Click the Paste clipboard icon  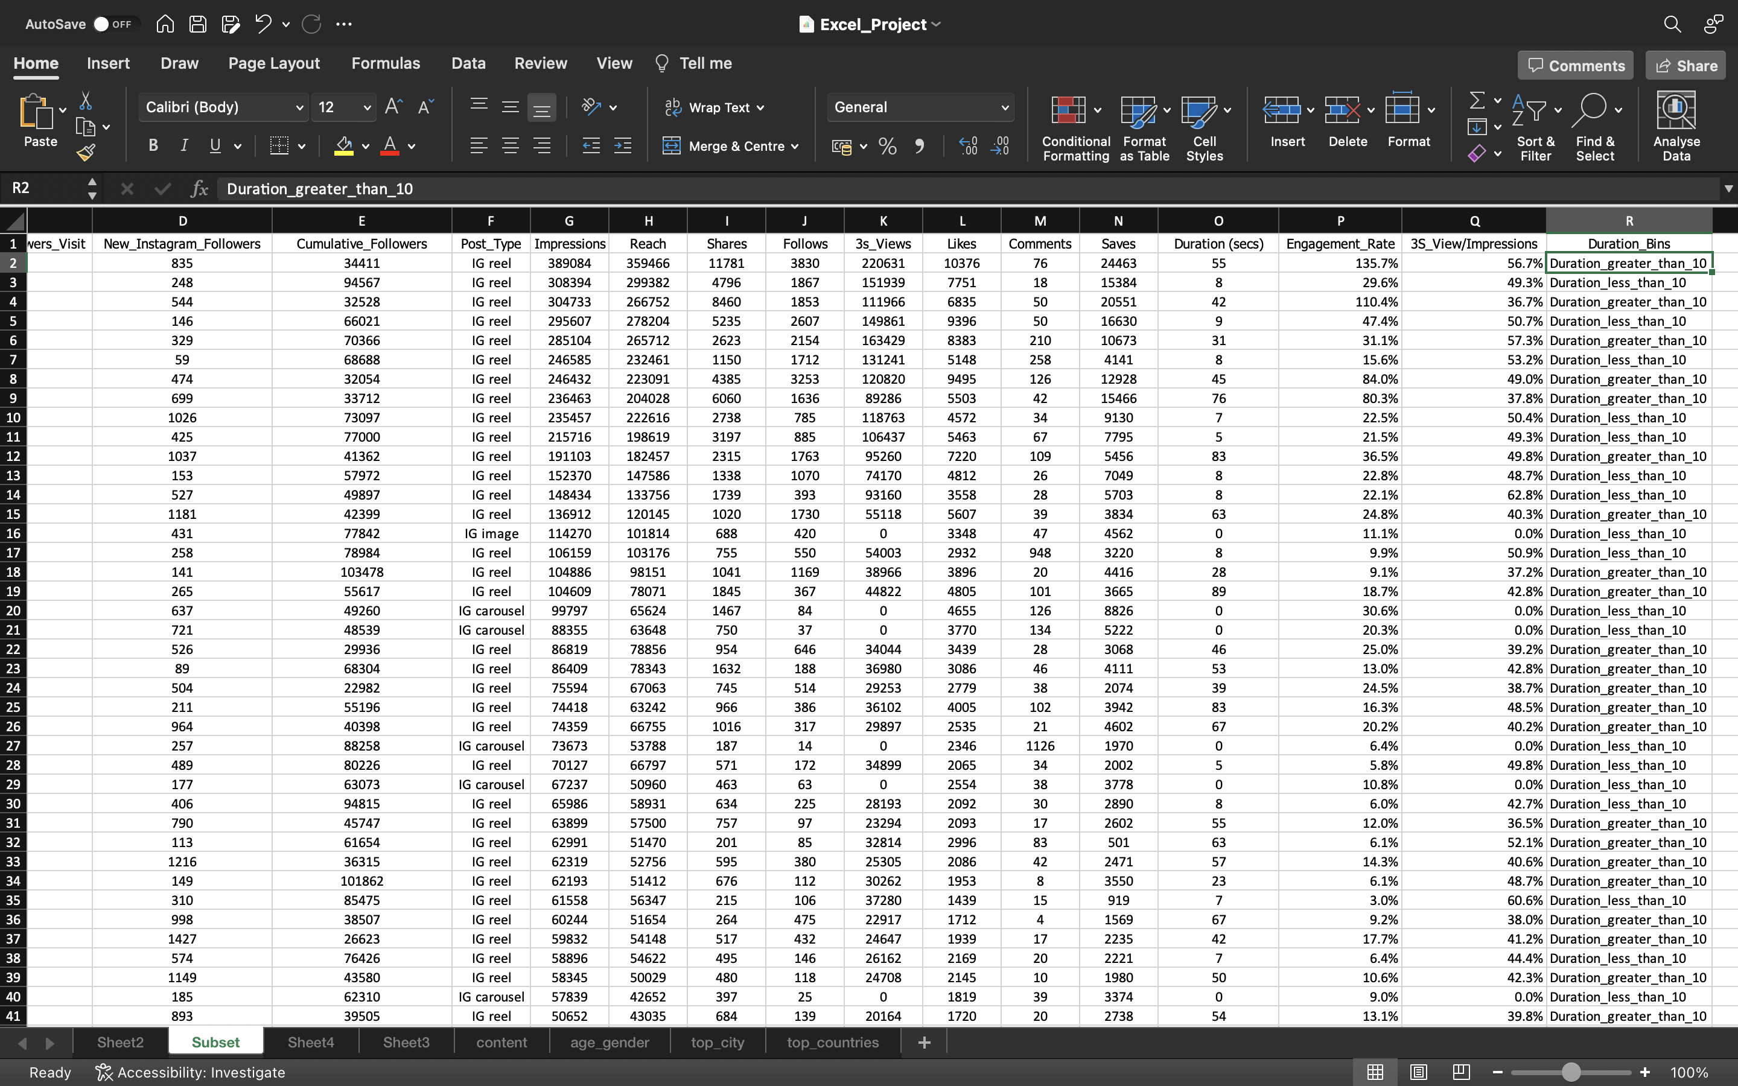[x=36, y=112]
